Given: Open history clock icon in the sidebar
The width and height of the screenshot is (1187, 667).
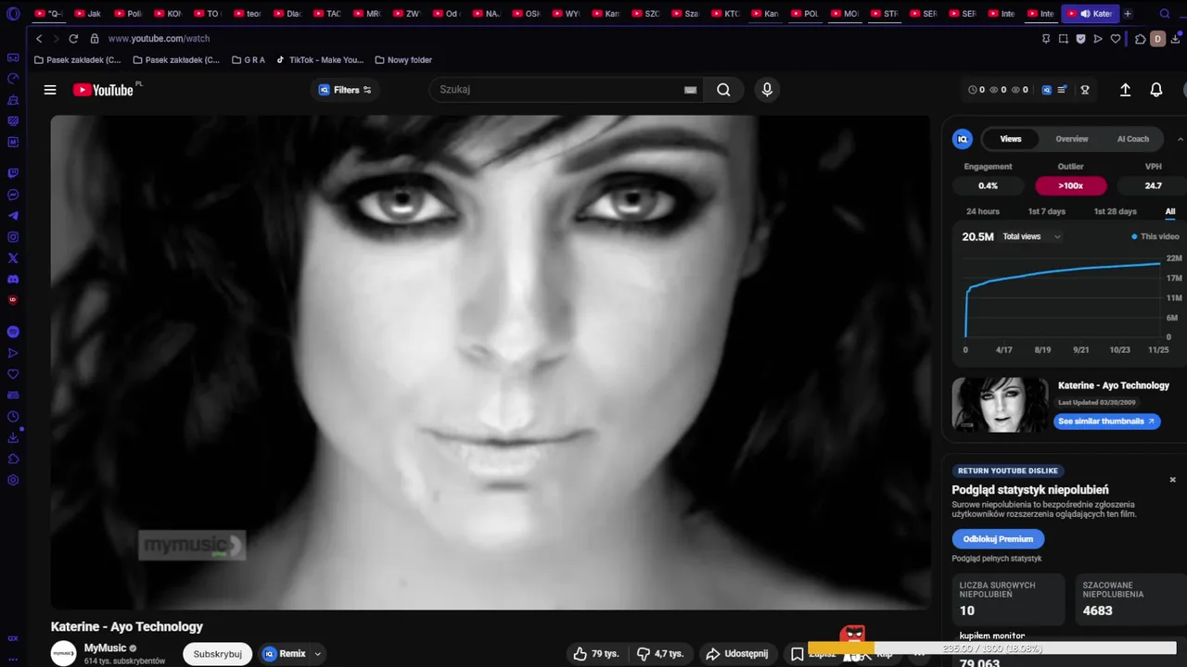Looking at the screenshot, I should [x=13, y=417].
